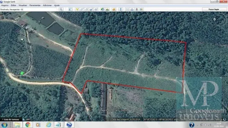This screenshot has height=128, width=228.
Task: Select the Add Polygon tool
Action: point(82,9)
